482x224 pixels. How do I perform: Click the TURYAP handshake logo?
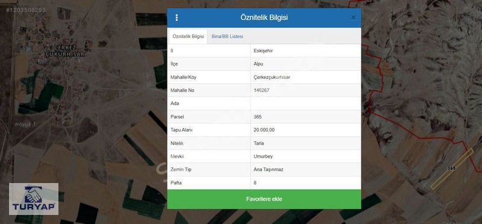coord(34,199)
